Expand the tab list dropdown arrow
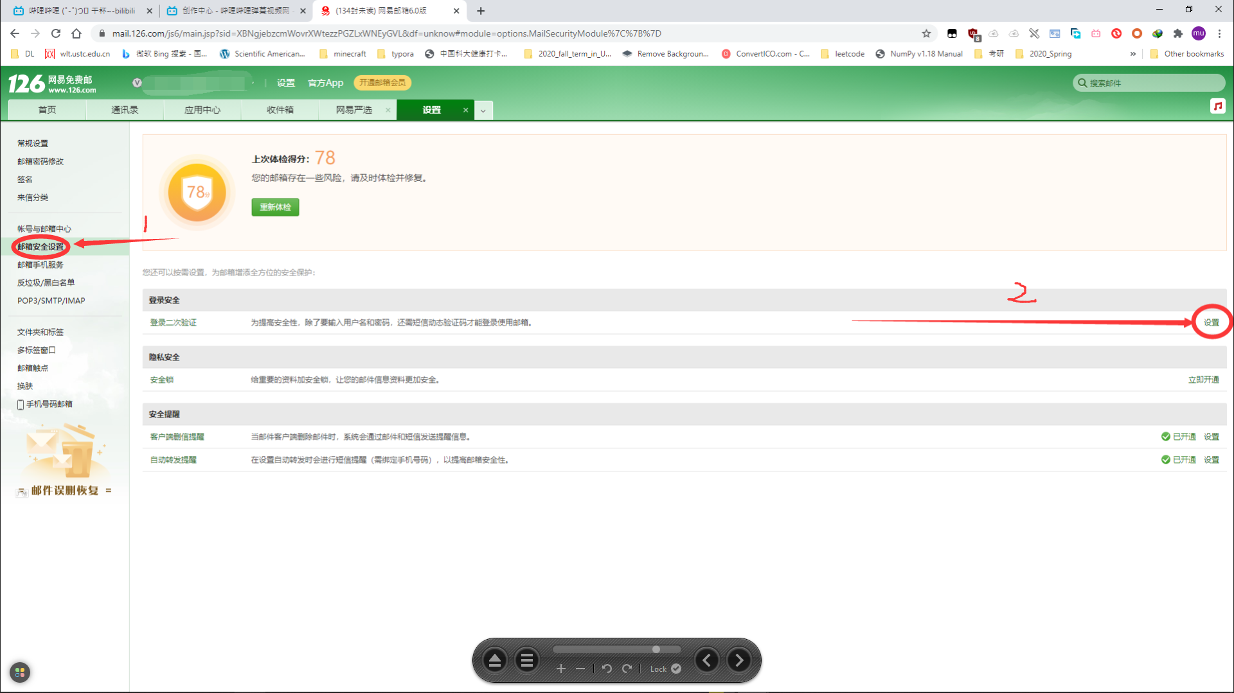1234x693 pixels. [x=483, y=110]
